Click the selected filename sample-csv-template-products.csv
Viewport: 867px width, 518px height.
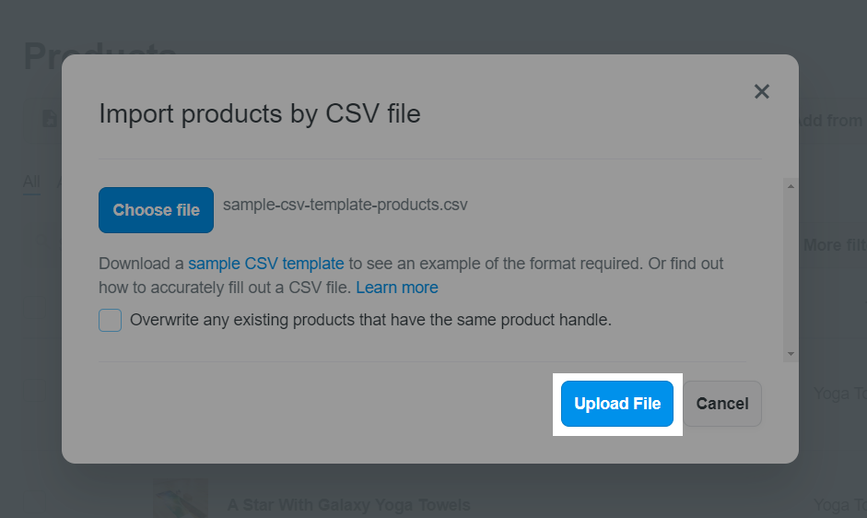click(x=345, y=205)
